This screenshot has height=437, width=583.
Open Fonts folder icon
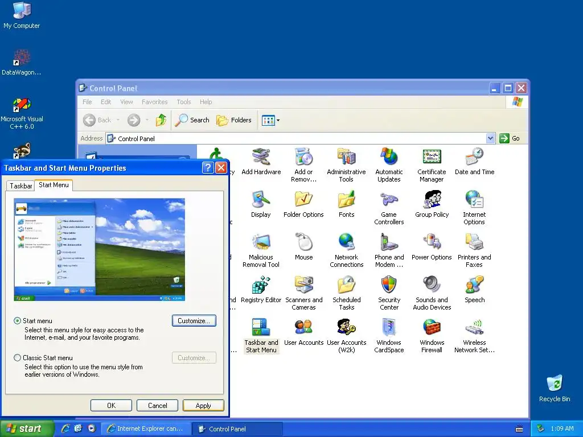pos(346,204)
